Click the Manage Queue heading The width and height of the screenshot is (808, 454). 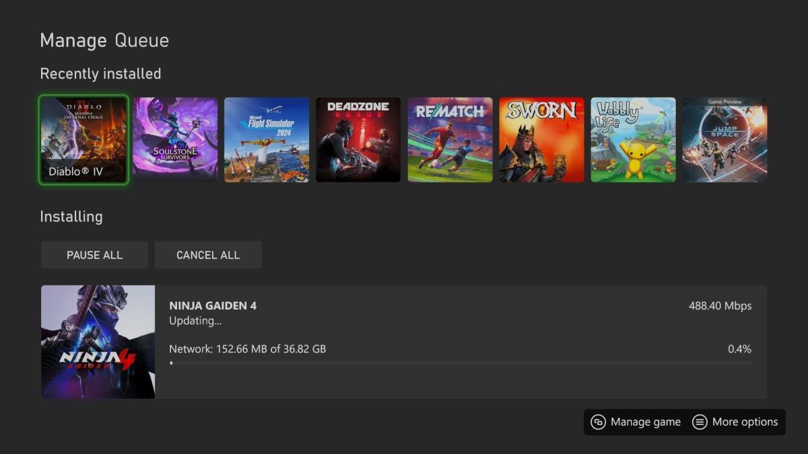point(105,40)
